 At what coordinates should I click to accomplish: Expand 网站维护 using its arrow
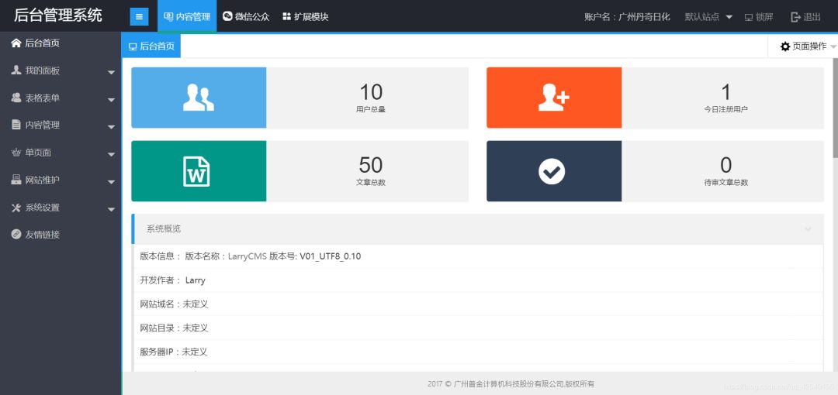coord(111,182)
